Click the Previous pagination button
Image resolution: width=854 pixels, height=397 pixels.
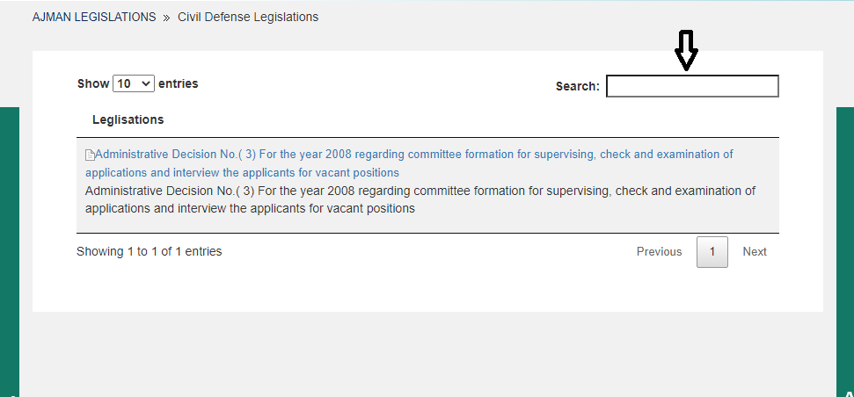pyautogui.click(x=659, y=252)
